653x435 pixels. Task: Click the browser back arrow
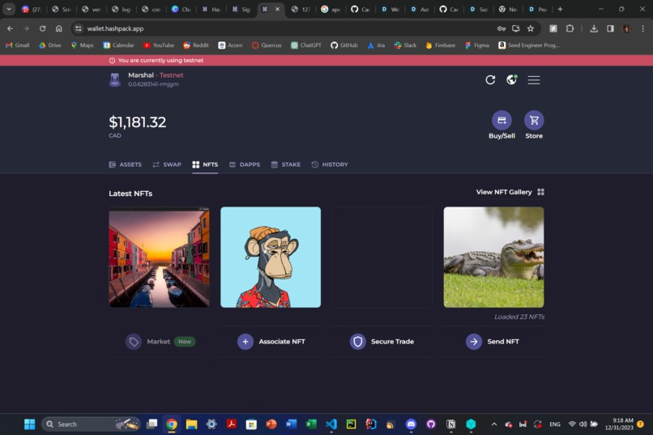click(x=10, y=28)
